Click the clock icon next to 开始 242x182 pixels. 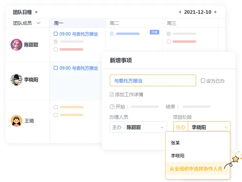point(112,106)
